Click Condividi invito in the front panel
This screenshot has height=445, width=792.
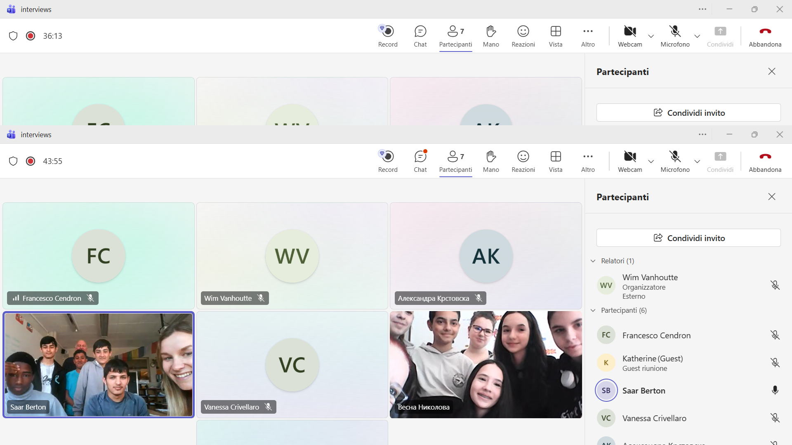coord(688,238)
